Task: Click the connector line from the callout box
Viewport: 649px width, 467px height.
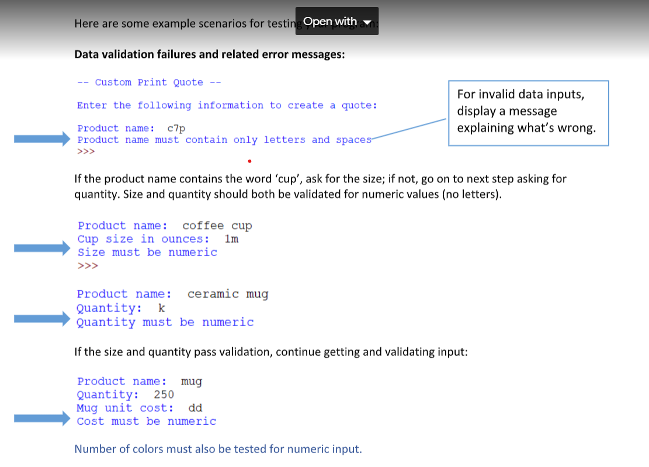Action: (409, 129)
